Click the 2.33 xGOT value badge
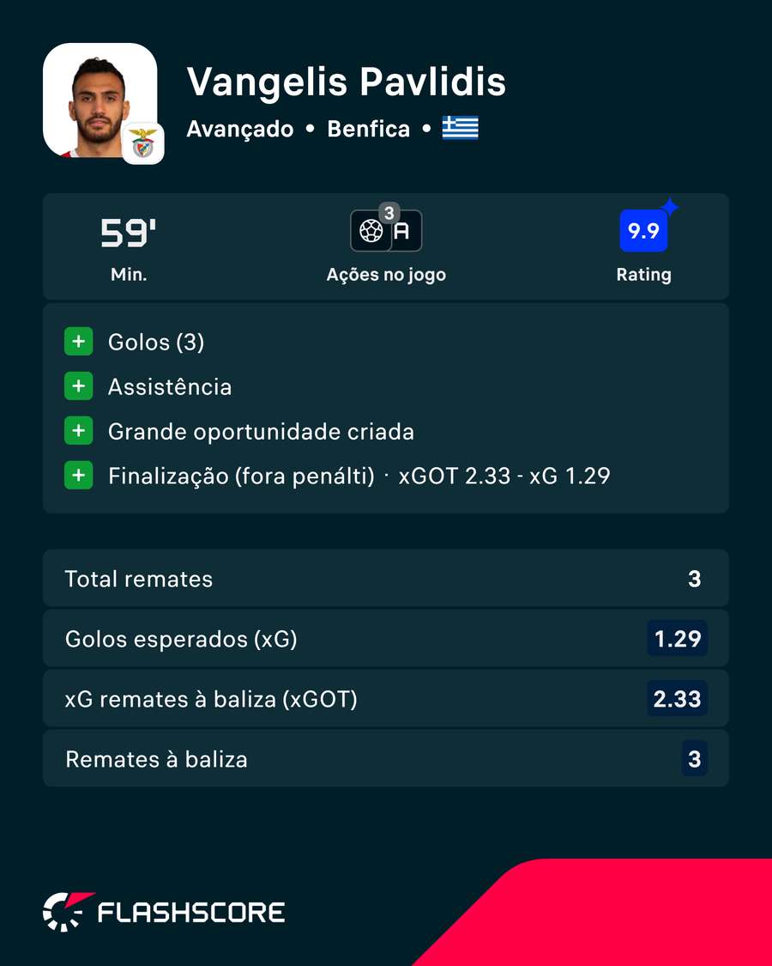The height and width of the screenshot is (966, 772). 677,699
